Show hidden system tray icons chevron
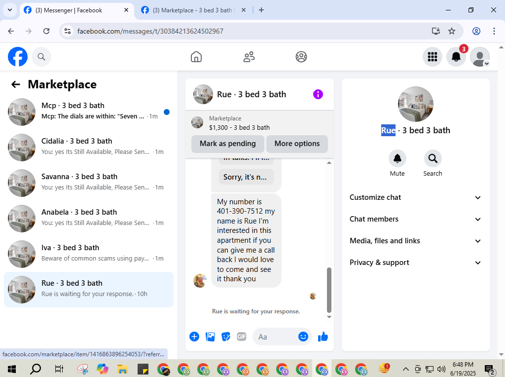This screenshot has width=505, height=377. point(406,369)
